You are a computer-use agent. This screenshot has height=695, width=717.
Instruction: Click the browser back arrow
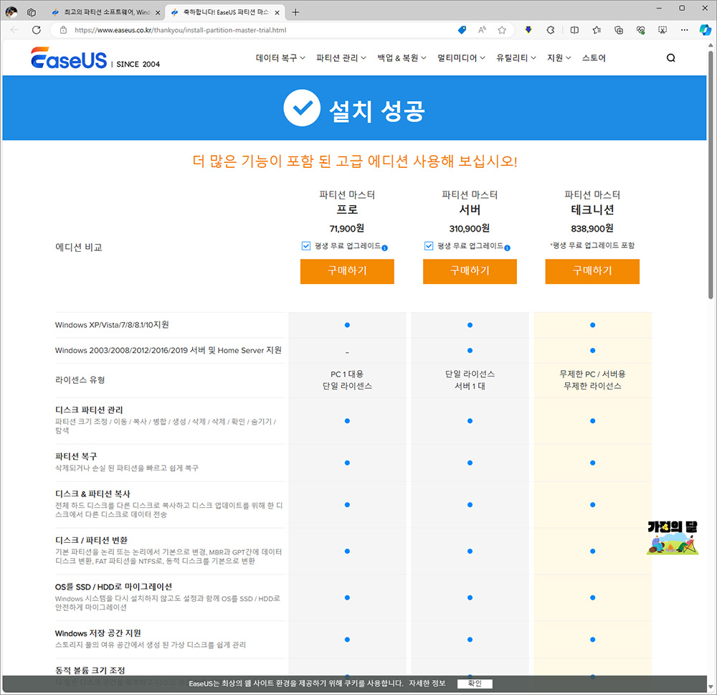(14, 29)
